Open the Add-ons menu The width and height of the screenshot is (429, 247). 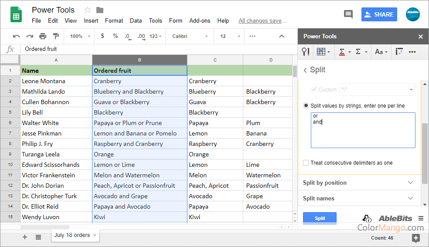coord(200,20)
